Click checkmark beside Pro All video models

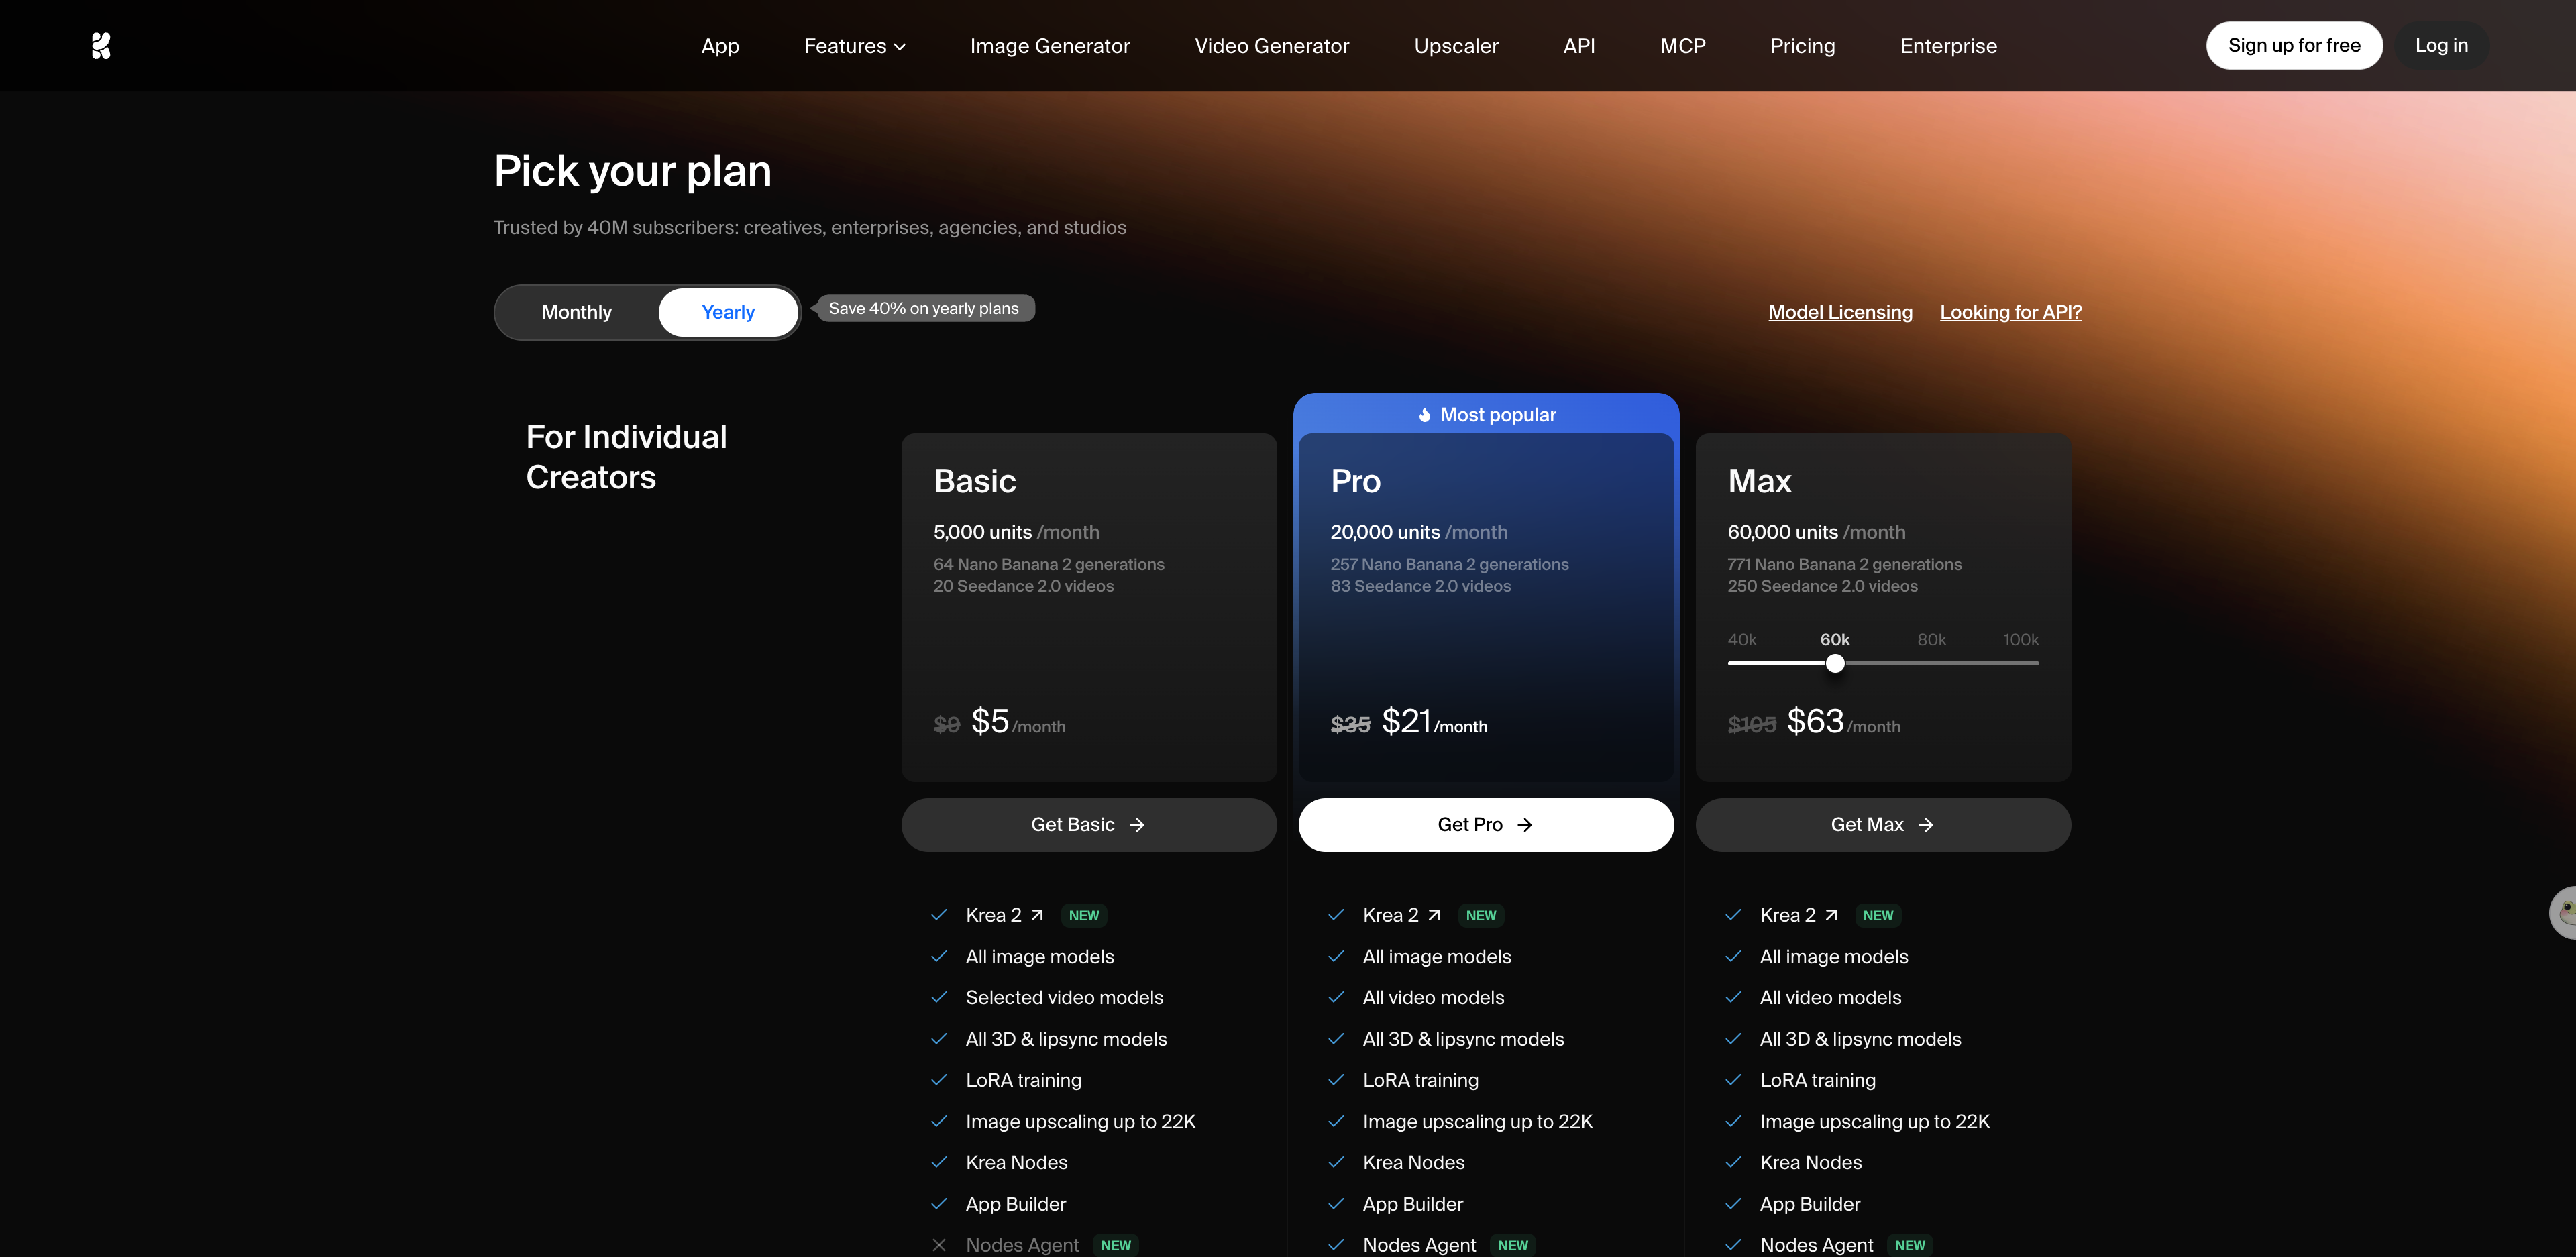tap(1336, 997)
